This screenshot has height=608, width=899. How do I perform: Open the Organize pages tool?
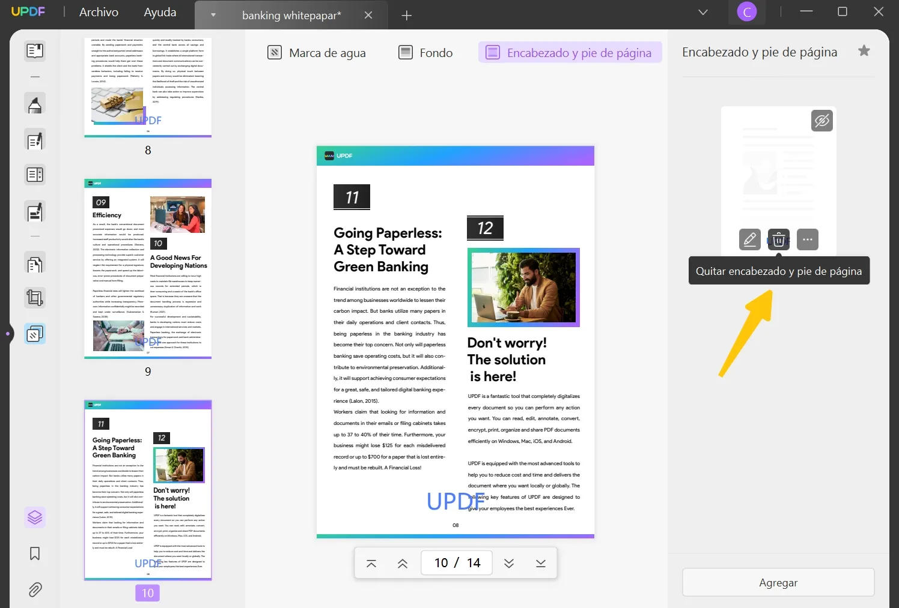[x=35, y=175]
